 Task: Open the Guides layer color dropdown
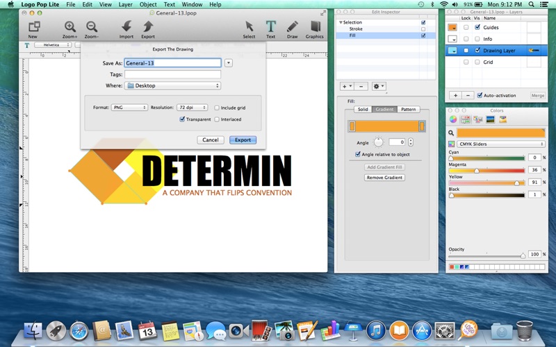tap(452, 27)
